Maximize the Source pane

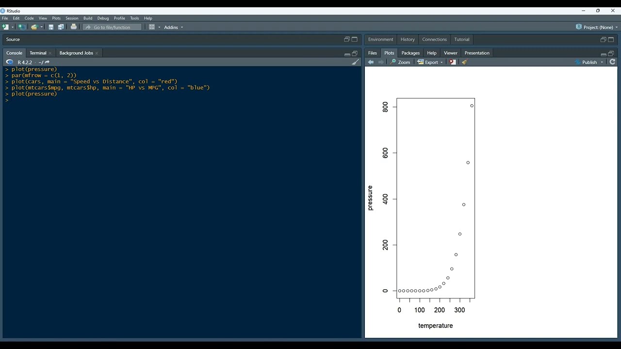point(355,39)
